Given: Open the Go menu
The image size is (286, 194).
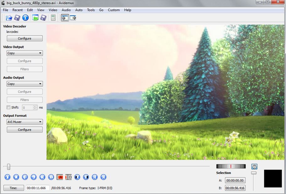Looking at the screenshot, I should click(x=101, y=10).
